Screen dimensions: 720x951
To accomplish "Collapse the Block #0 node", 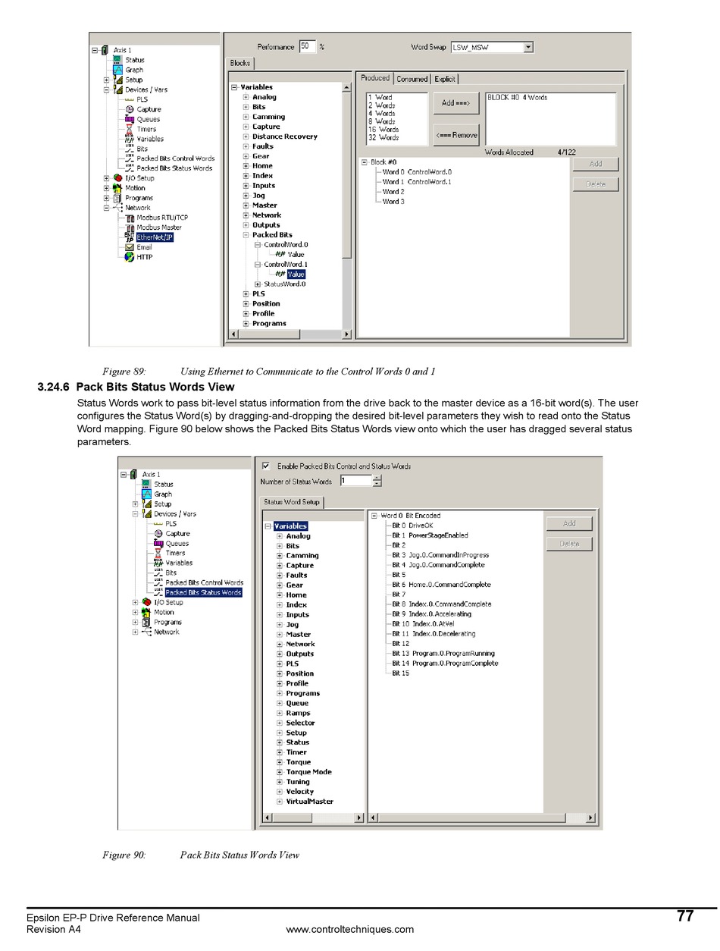I will [x=364, y=162].
